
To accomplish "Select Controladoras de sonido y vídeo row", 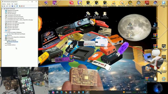I will coord(19,20).
